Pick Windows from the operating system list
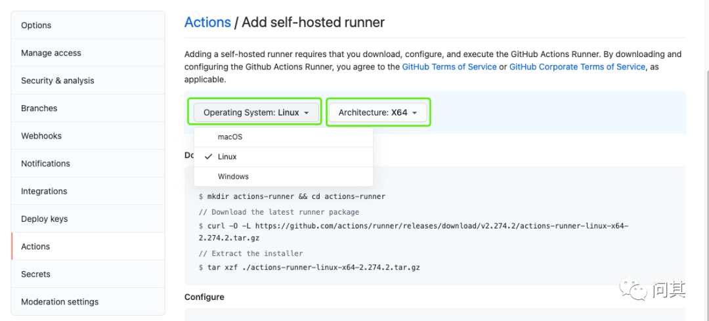 (x=284, y=177)
